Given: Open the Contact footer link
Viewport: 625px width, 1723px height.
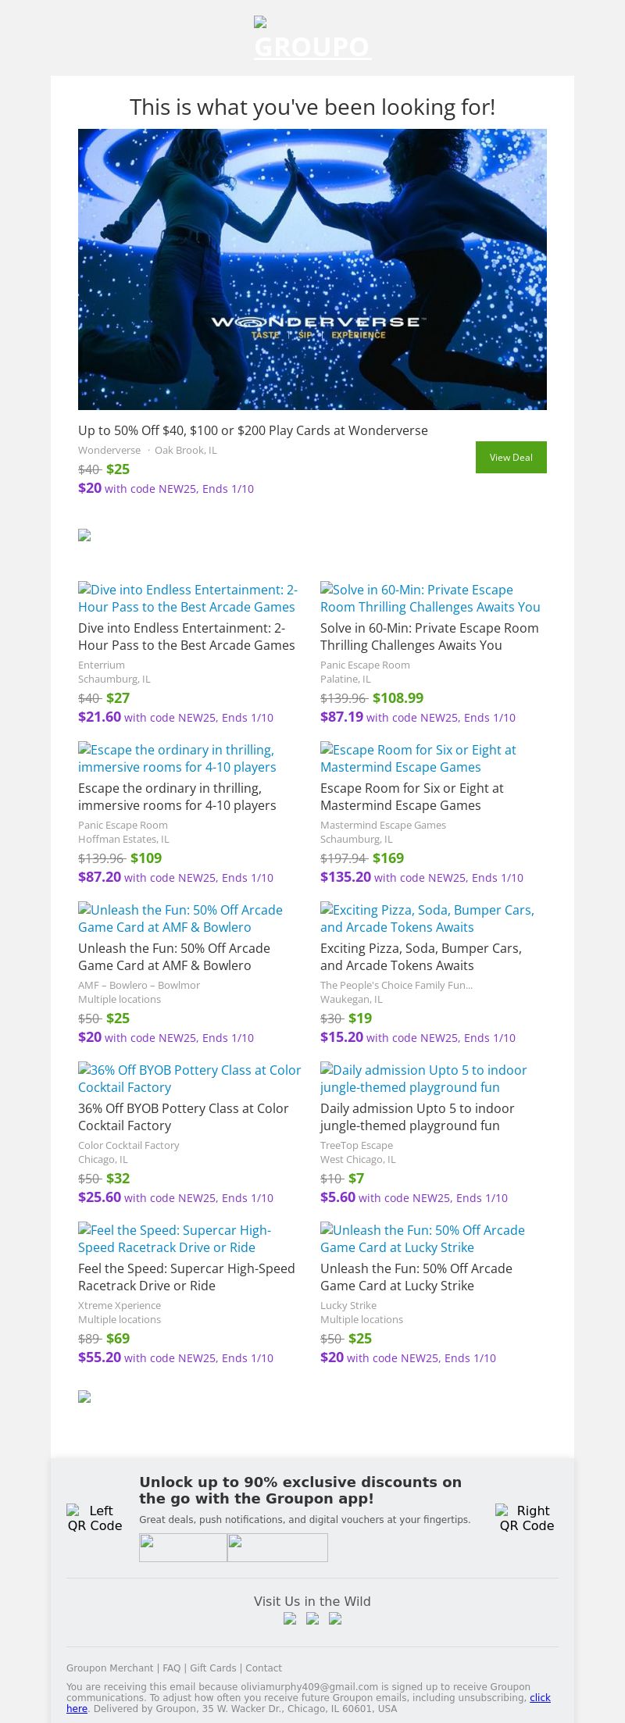Looking at the screenshot, I should [263, 1668].
